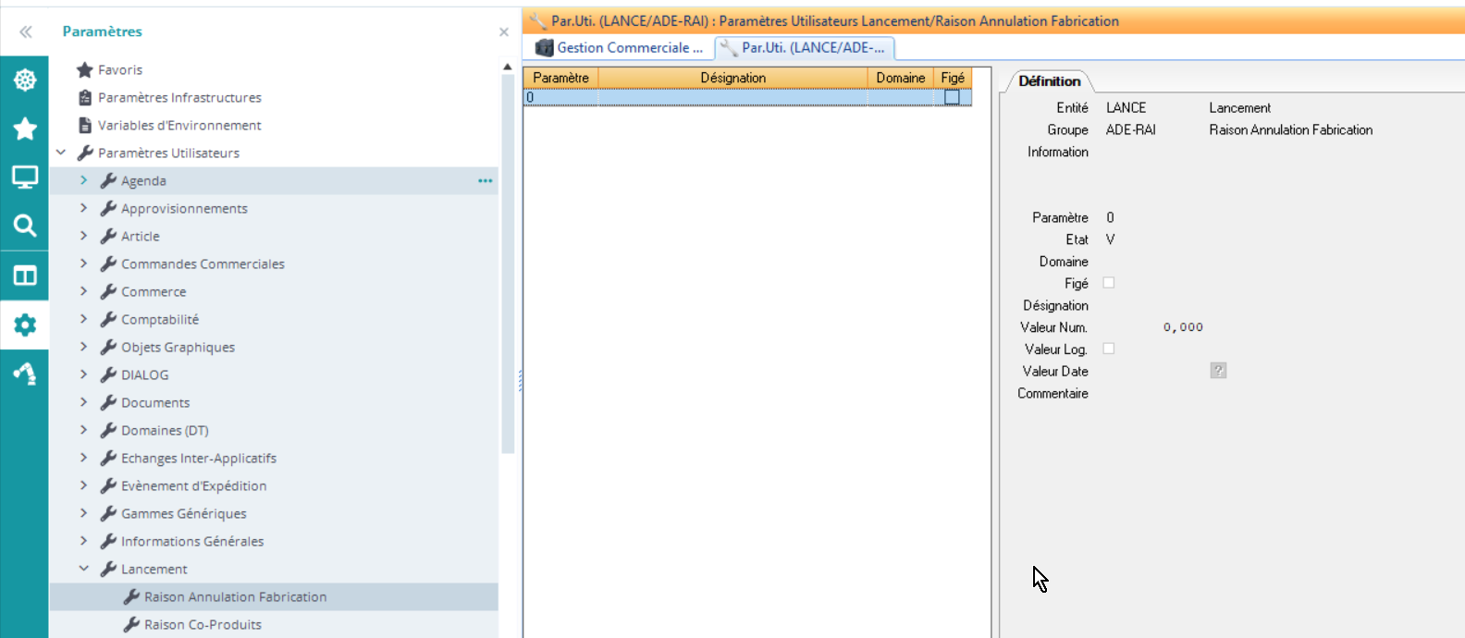1465x638 pixels.
Task: Click the collapse sidebar double-chevron icon
Action: coord(25,32)
